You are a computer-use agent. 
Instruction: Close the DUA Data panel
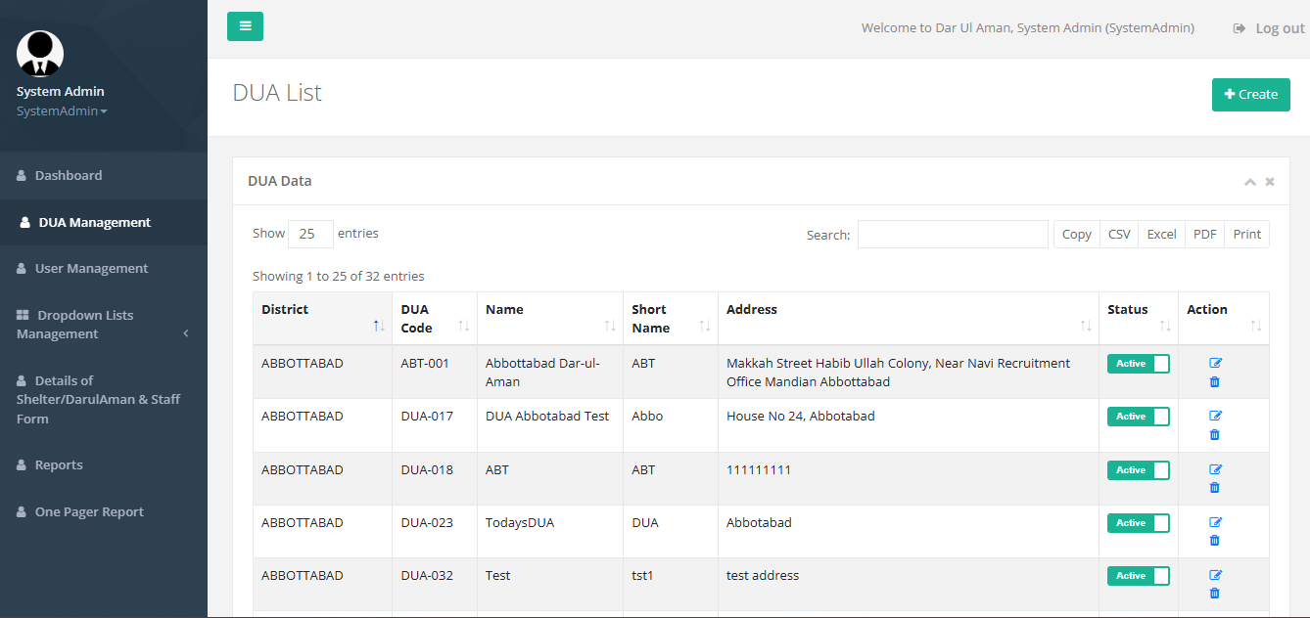pos(1270,182)
